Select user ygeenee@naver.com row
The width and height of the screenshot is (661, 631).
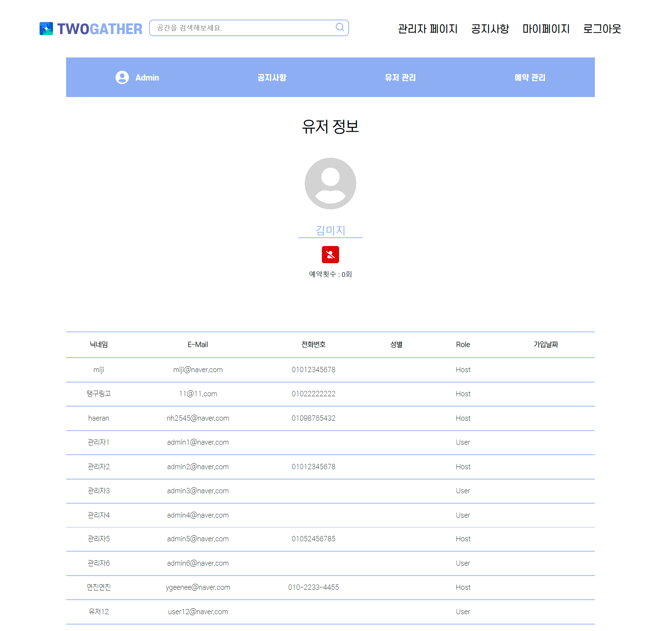click(198, 587)
